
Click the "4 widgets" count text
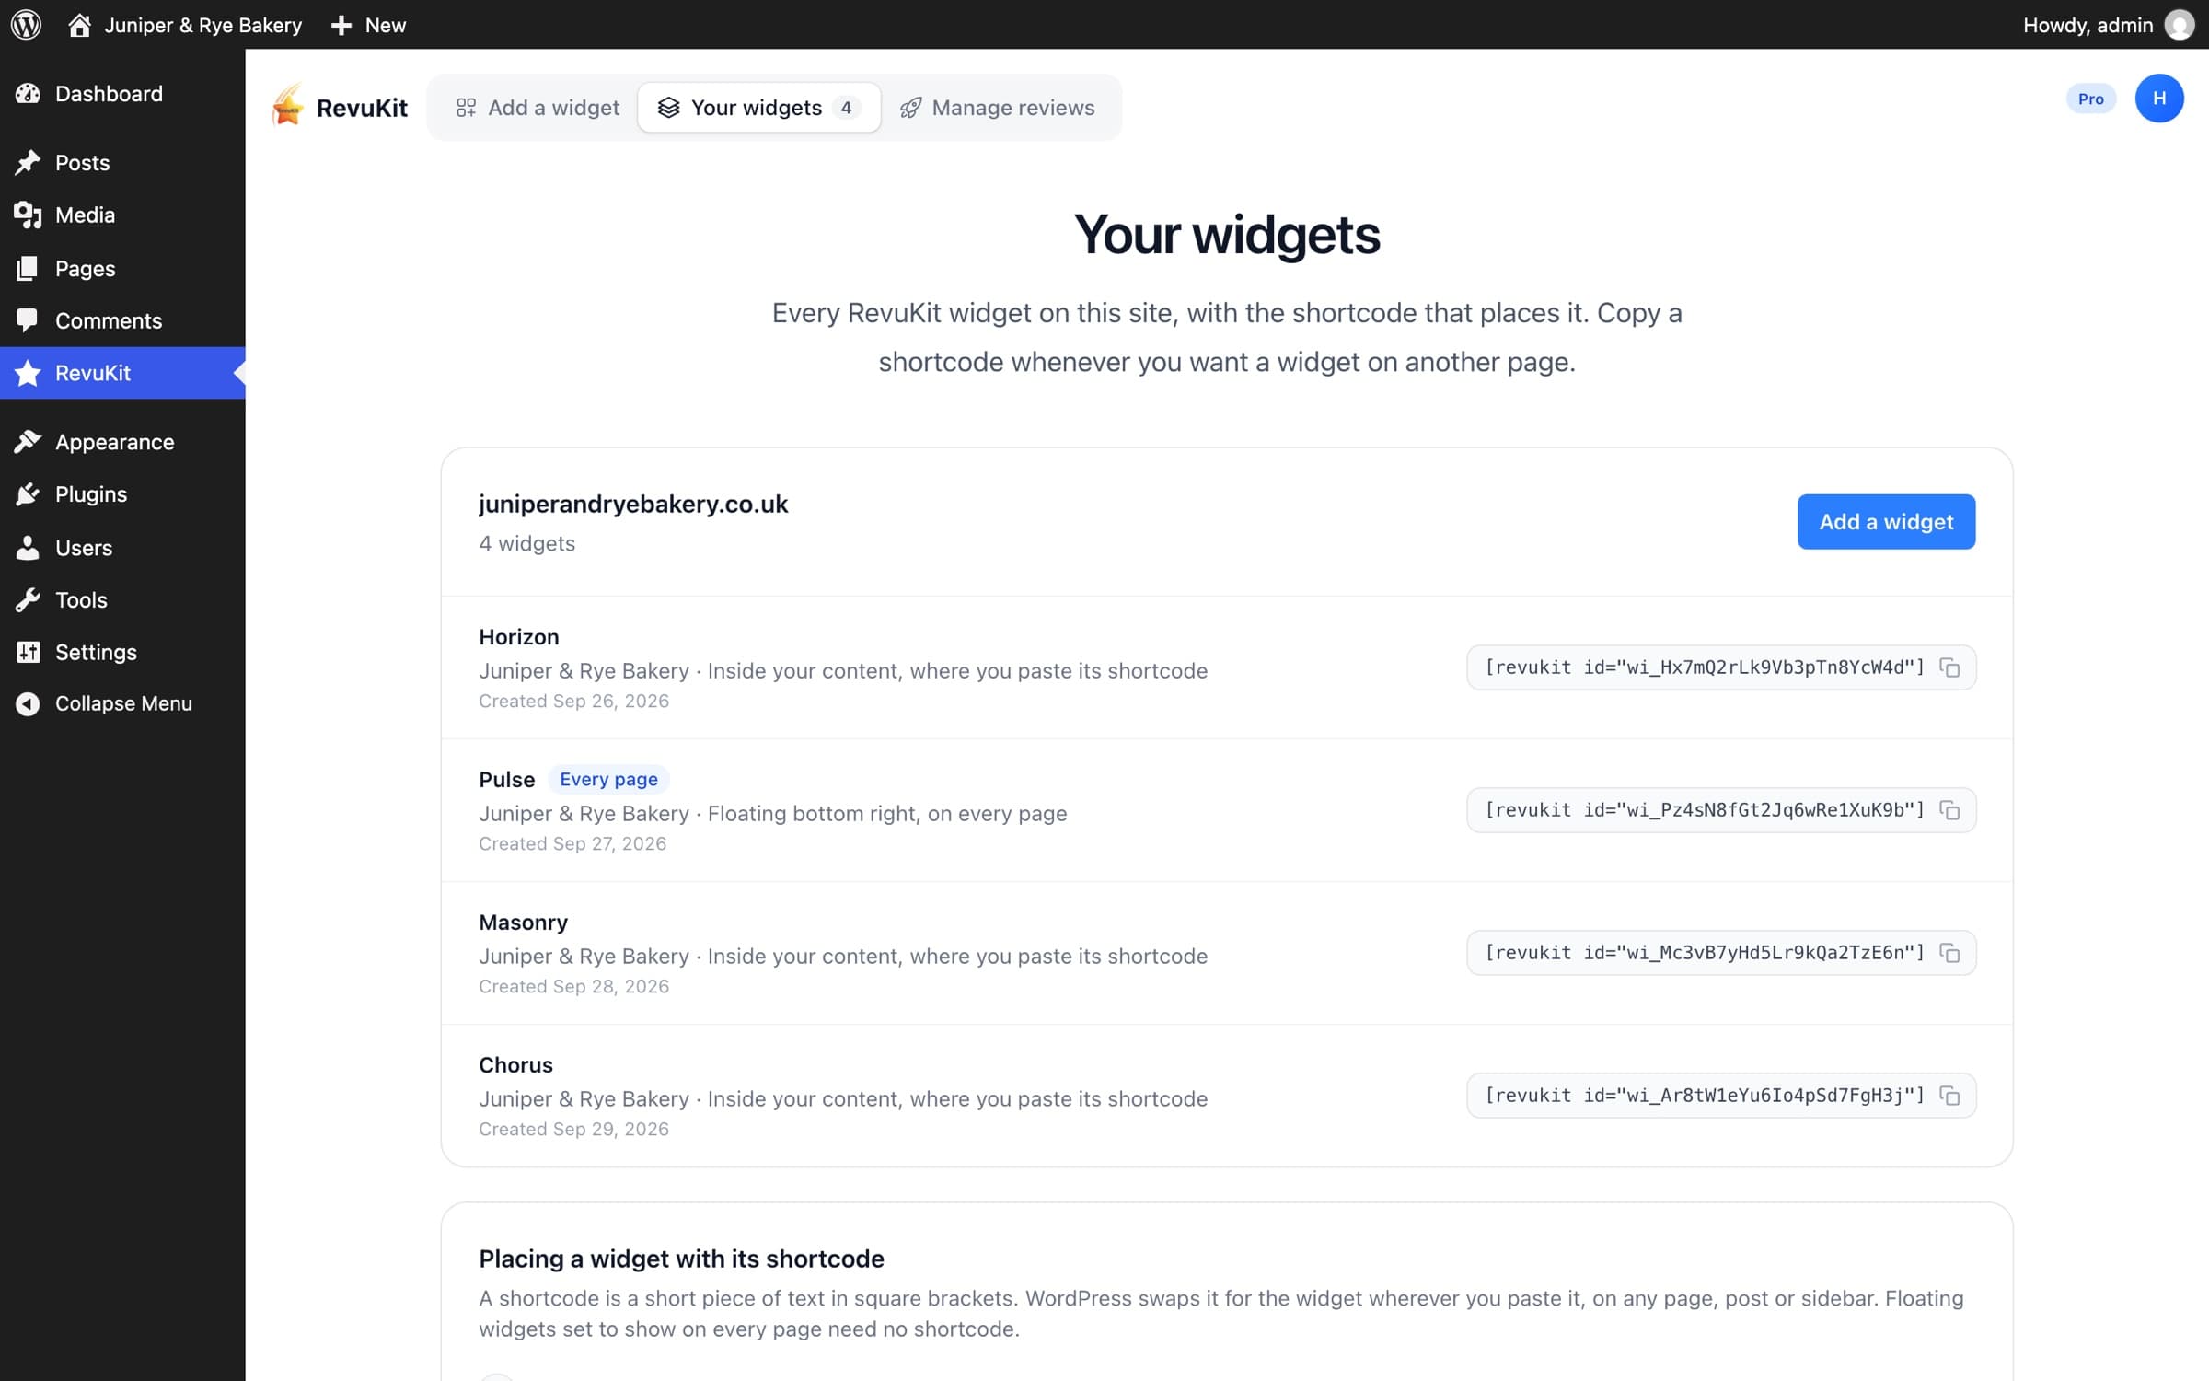click(x=526, y=543)
